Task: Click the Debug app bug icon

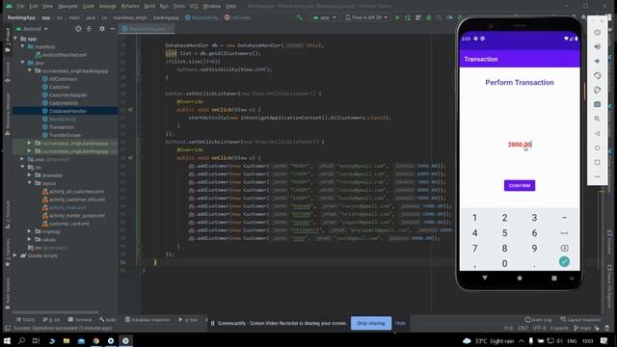Action: (428, 17)
